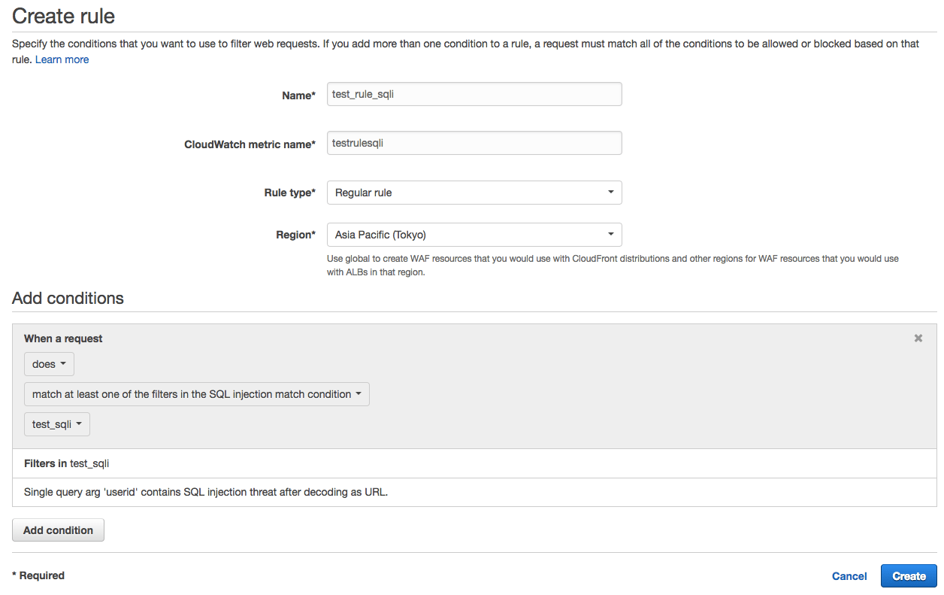Click the 'Filters in test_sqli' header row
Image resolution: width=944 pixels, height=595 pixels.
[474, 463]
